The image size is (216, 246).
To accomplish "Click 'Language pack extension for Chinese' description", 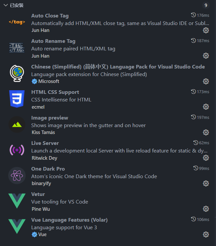I will pos(89,74).
